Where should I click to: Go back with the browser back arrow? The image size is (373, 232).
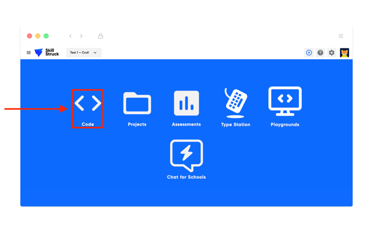coord(70,36)
